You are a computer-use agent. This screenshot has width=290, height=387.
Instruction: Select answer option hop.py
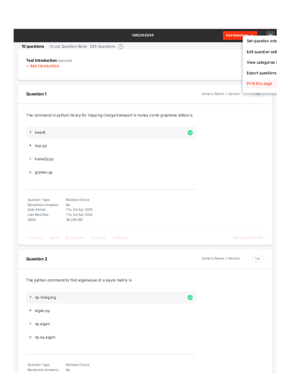41,146
